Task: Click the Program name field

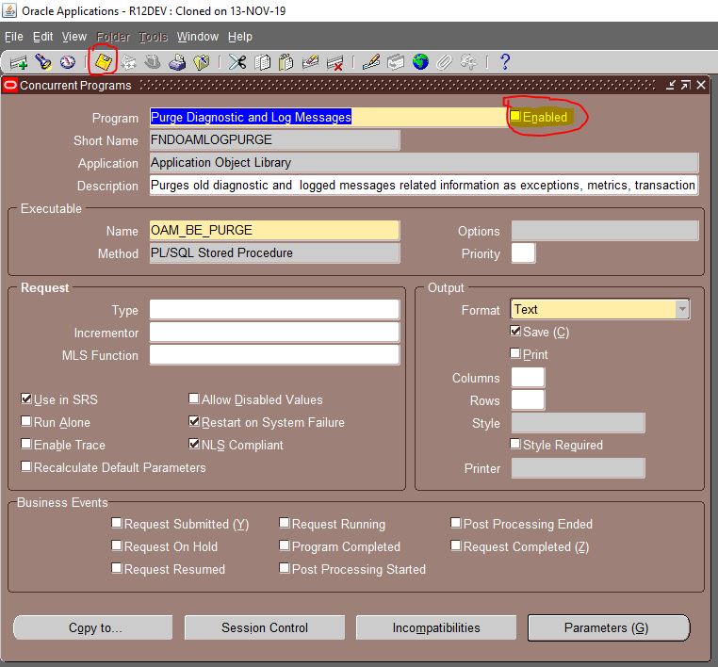Action: [x=328, y=117]
